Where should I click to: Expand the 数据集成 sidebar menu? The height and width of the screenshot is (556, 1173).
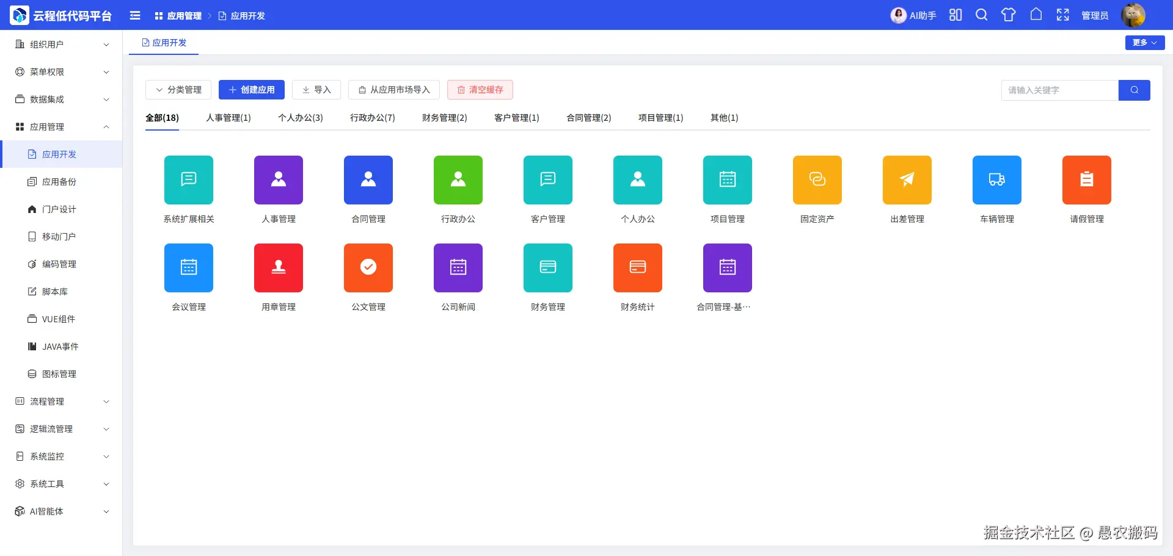point(61,99)
